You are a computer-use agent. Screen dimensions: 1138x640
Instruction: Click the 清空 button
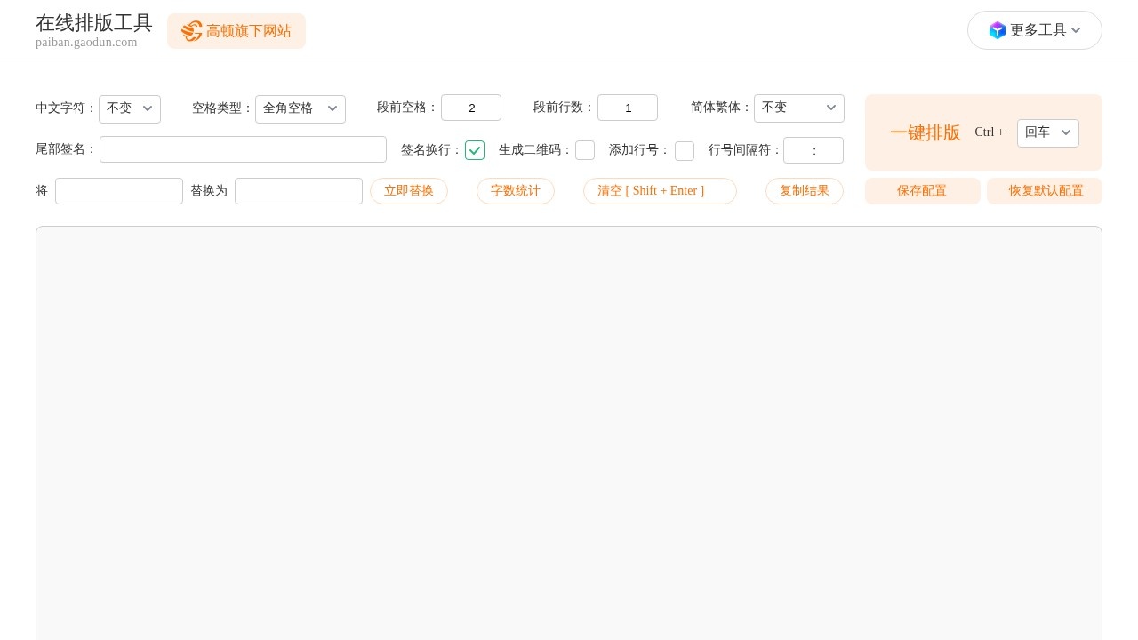(x=660, y=191)
